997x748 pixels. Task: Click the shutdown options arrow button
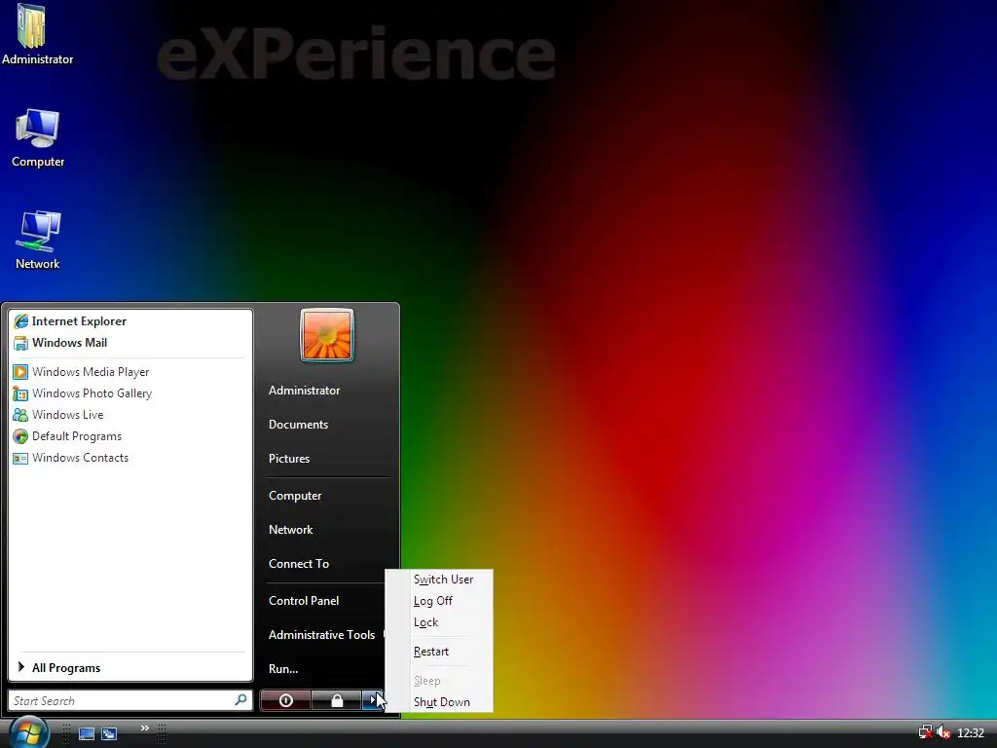(373, 700)
